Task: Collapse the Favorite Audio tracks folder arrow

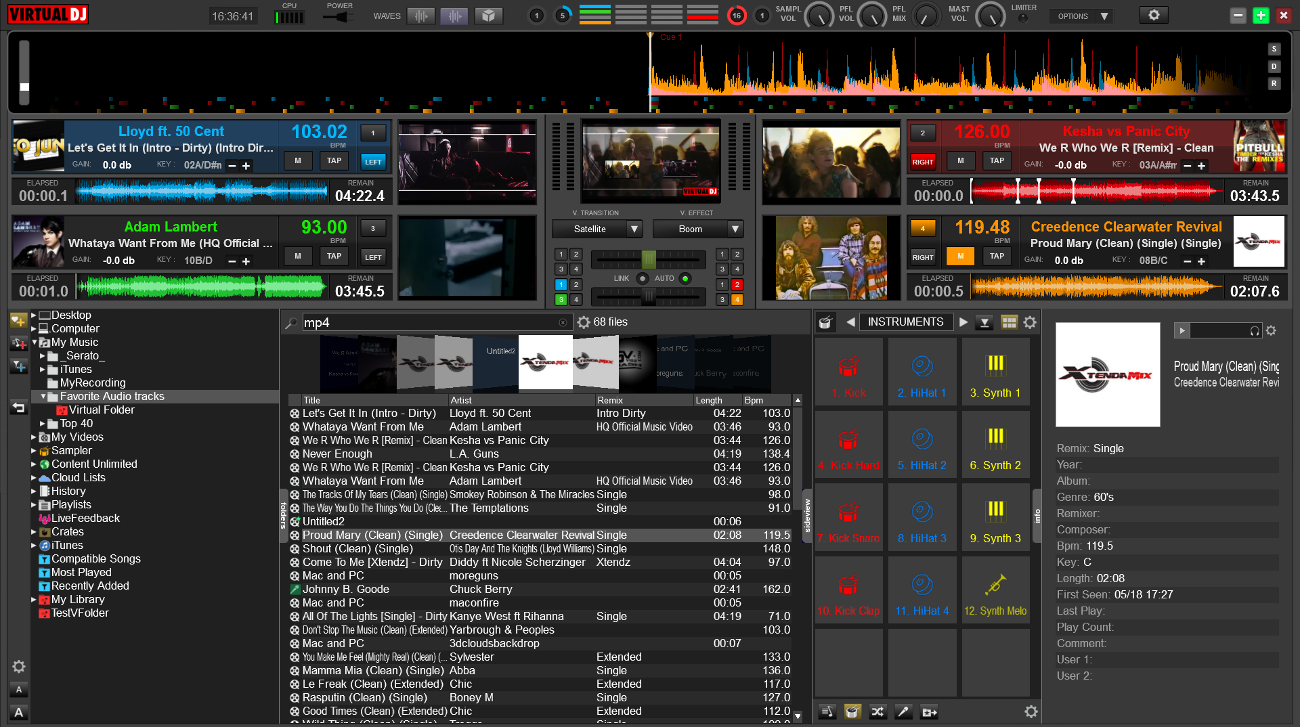Action: (x=43, y=397)
